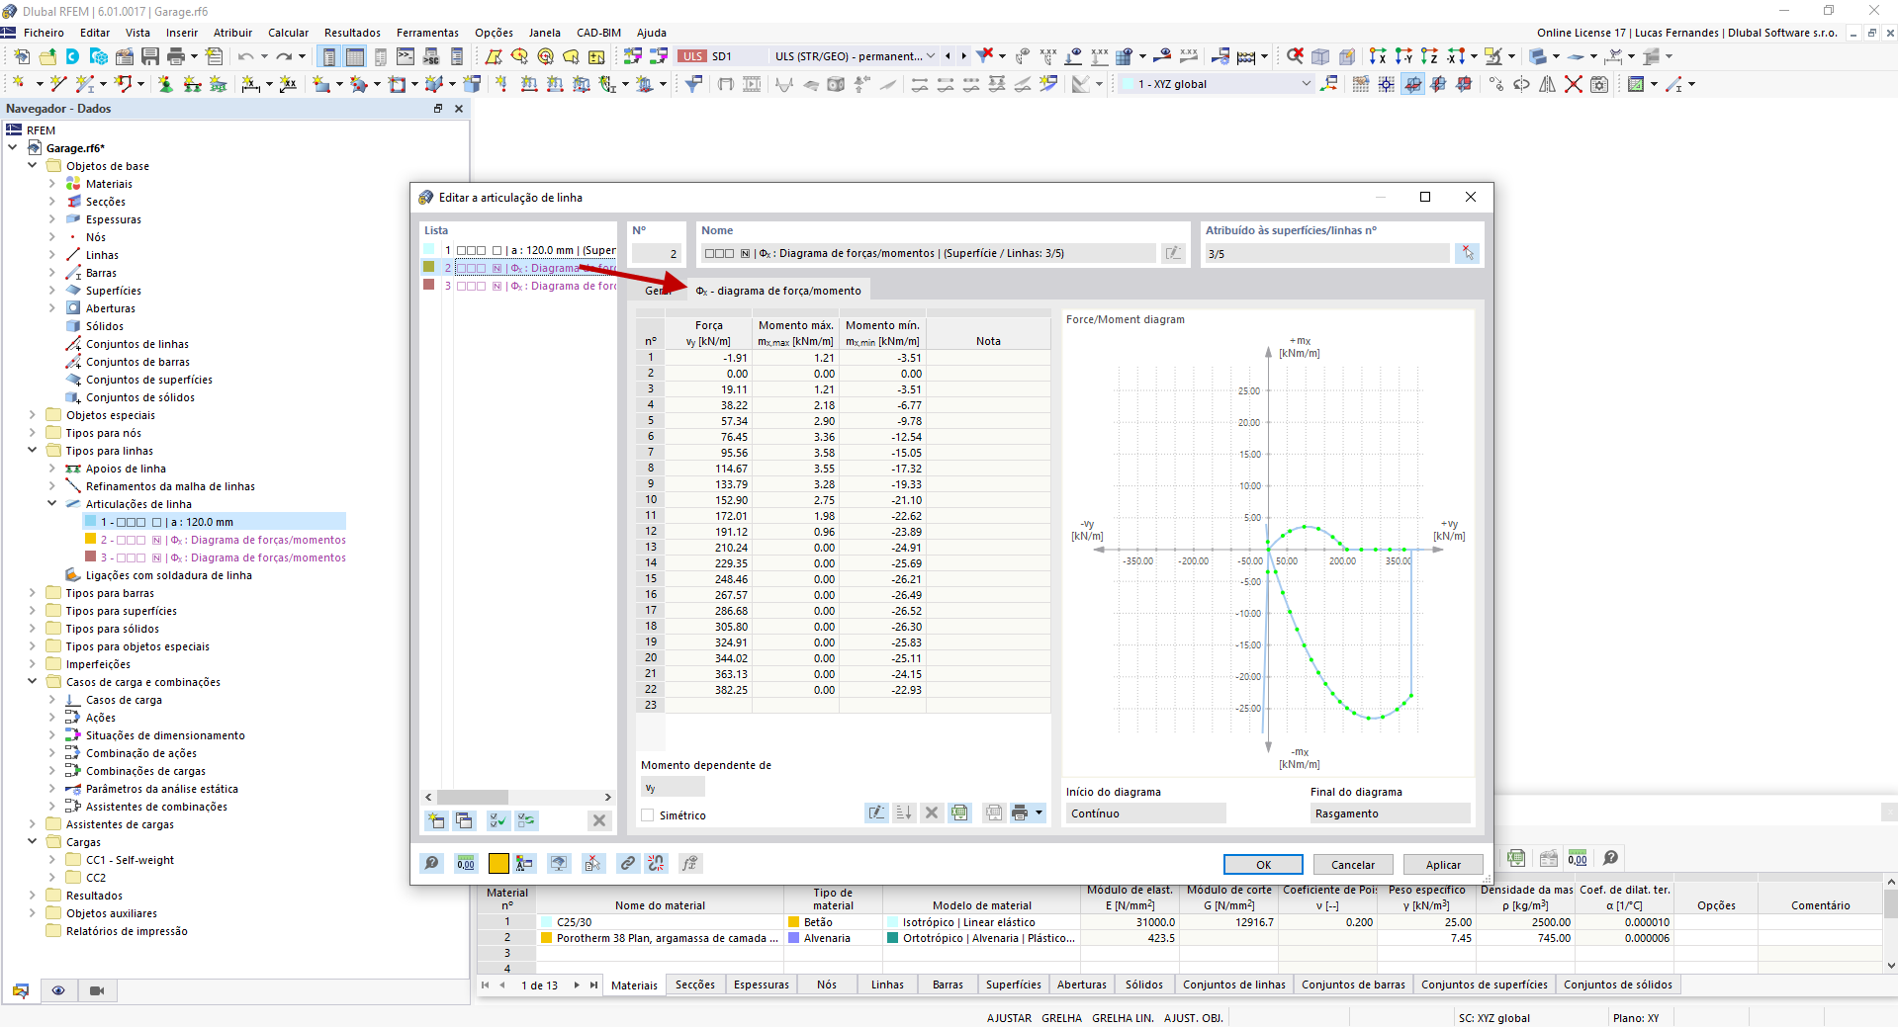
Task: Toggle AJUSTAR snap in status bar
Action: point(1009,1018)
